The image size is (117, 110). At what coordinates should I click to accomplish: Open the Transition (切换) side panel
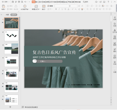(x=115, y=25)
